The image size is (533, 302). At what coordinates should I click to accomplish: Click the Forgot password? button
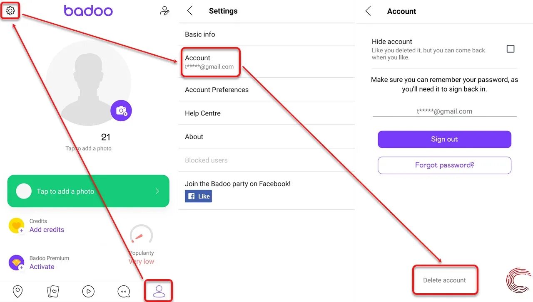444,165
